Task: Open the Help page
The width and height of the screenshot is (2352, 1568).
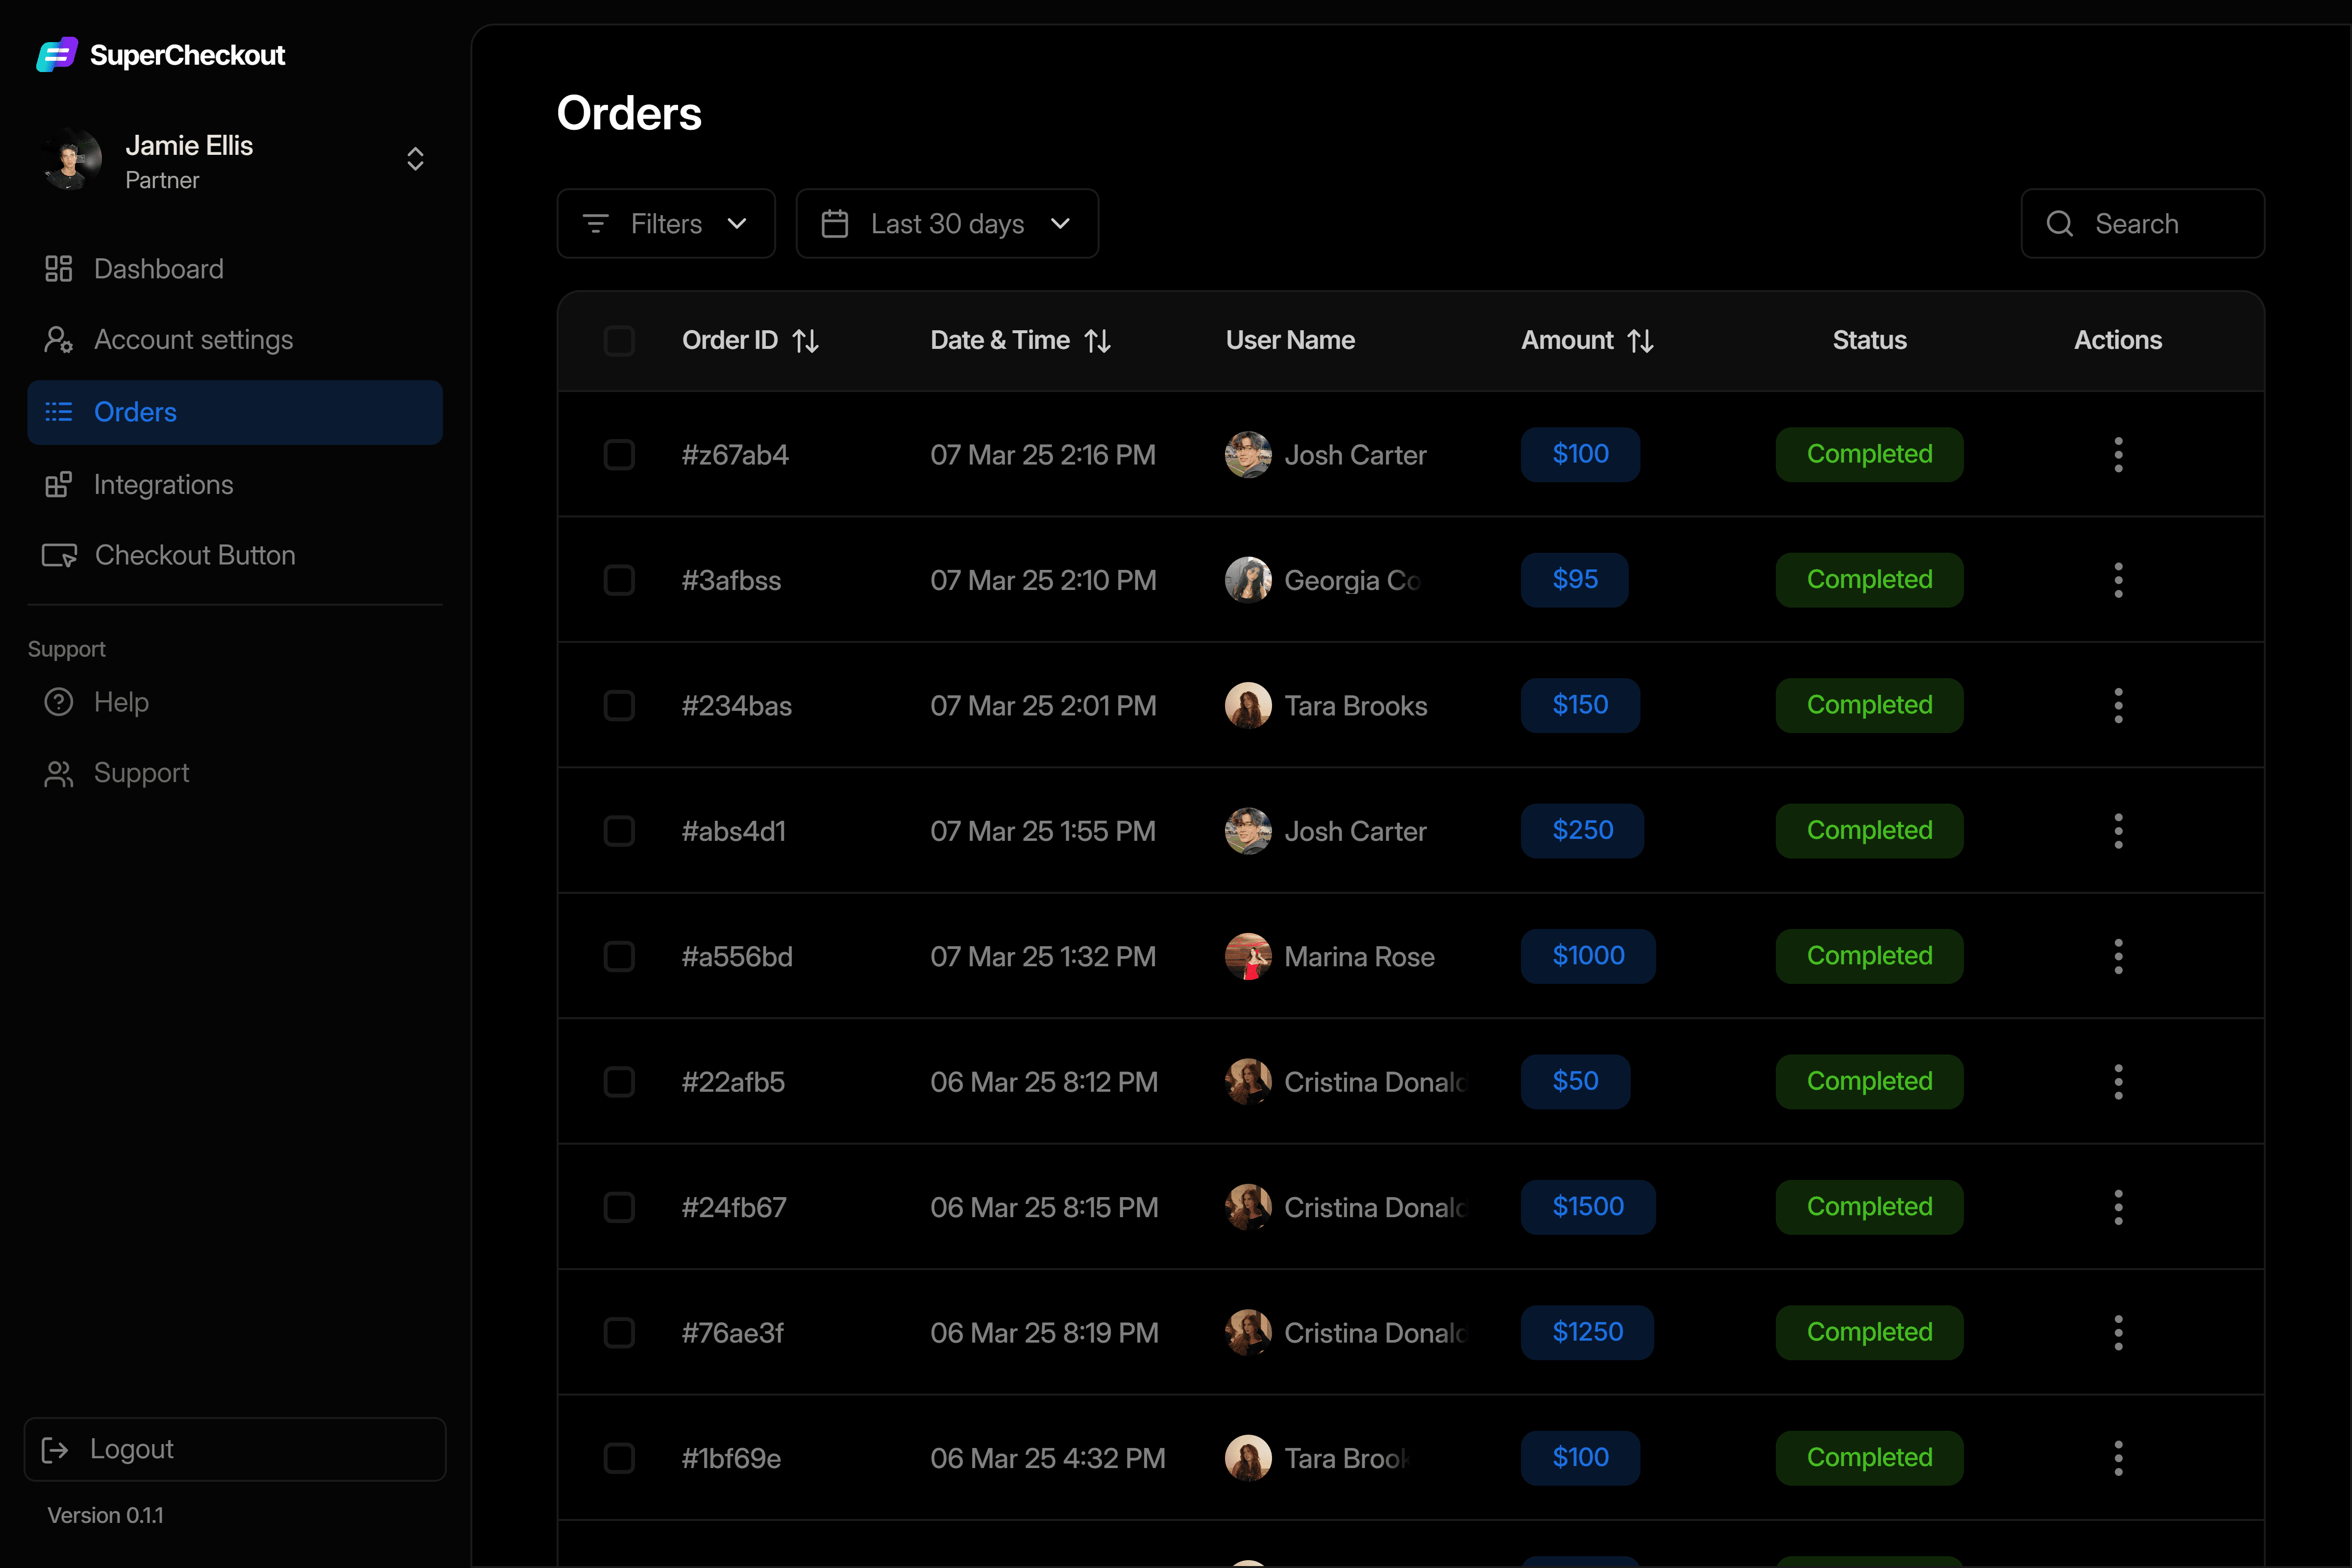Action: pyautogui.click(x=235, y=702)
